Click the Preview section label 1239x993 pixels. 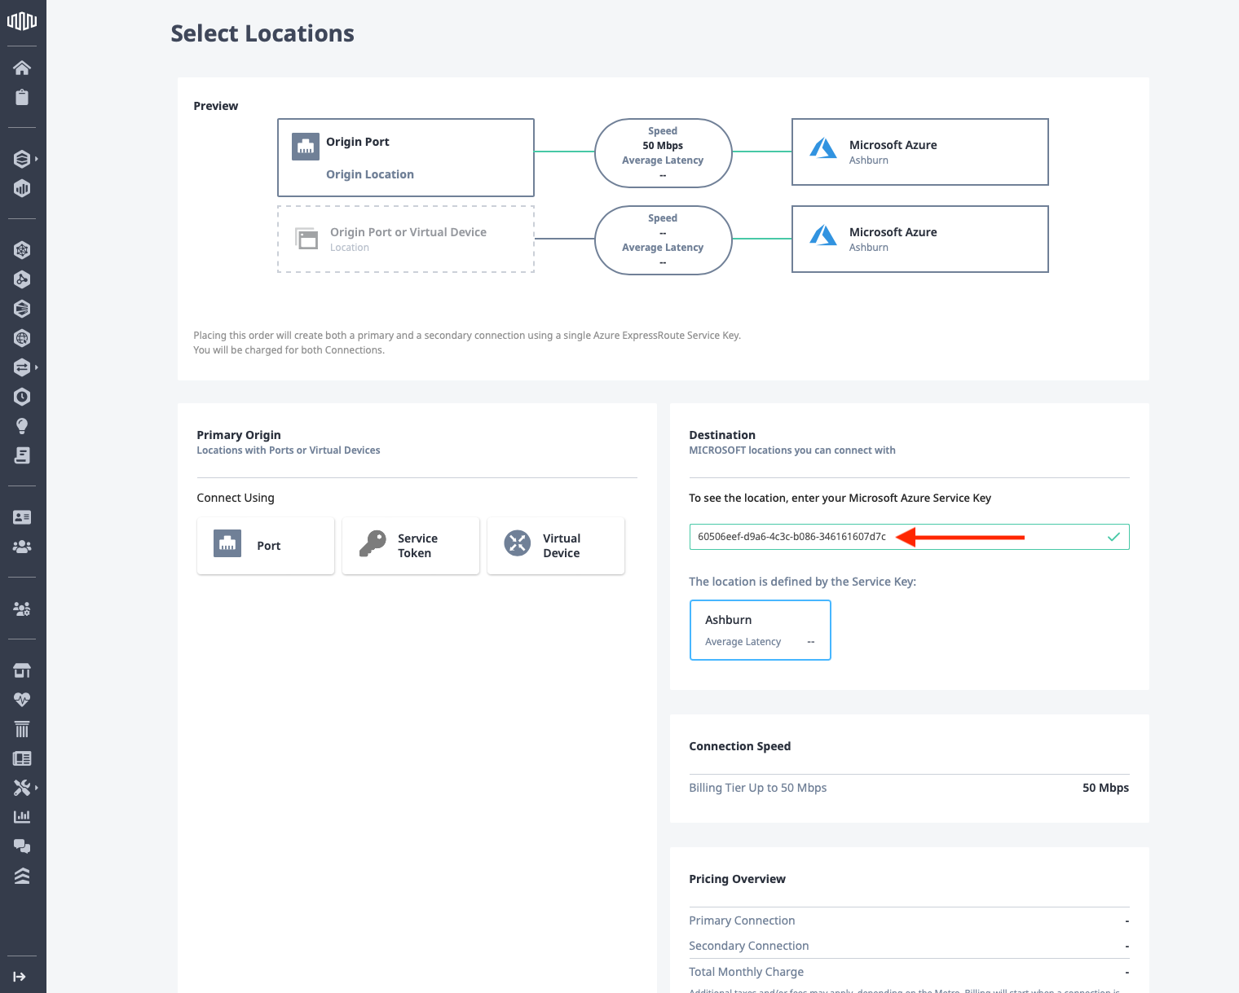point(216,106)
